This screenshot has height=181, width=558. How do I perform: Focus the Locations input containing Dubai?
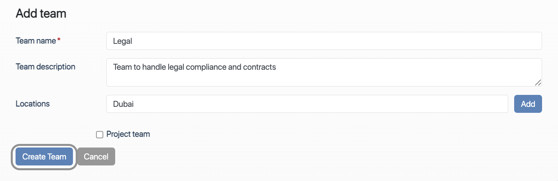click(307, 104)
